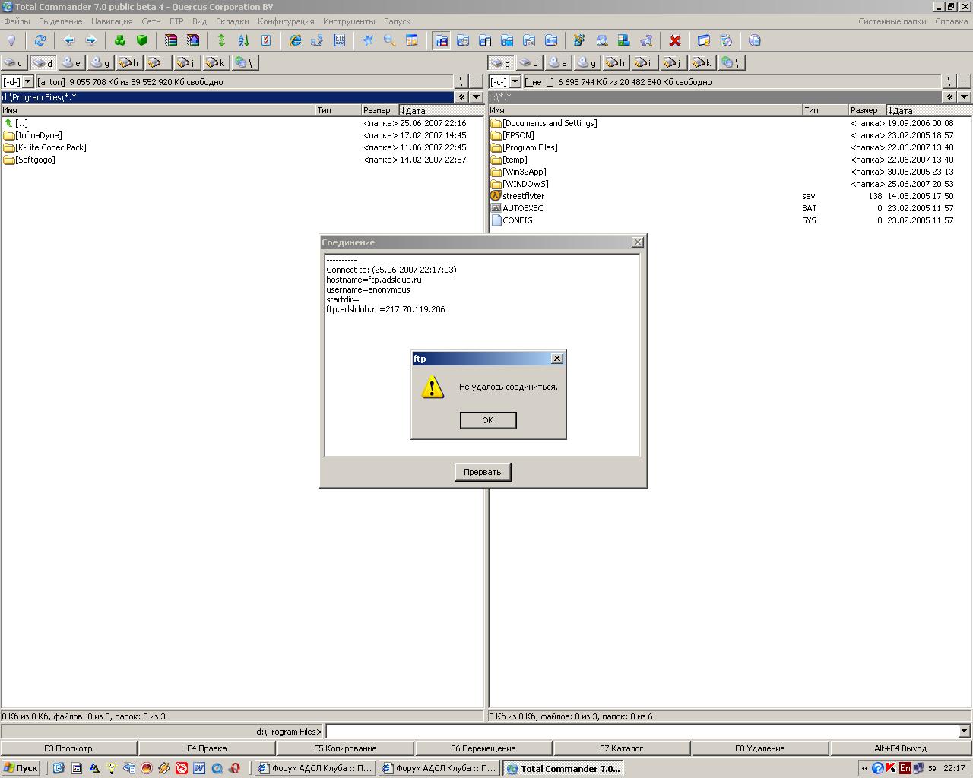Image resolution: width=973 pixels, height=778 pixels.
Task: Open the Word icon in quick launch
Action: click(x=199, y=768)
